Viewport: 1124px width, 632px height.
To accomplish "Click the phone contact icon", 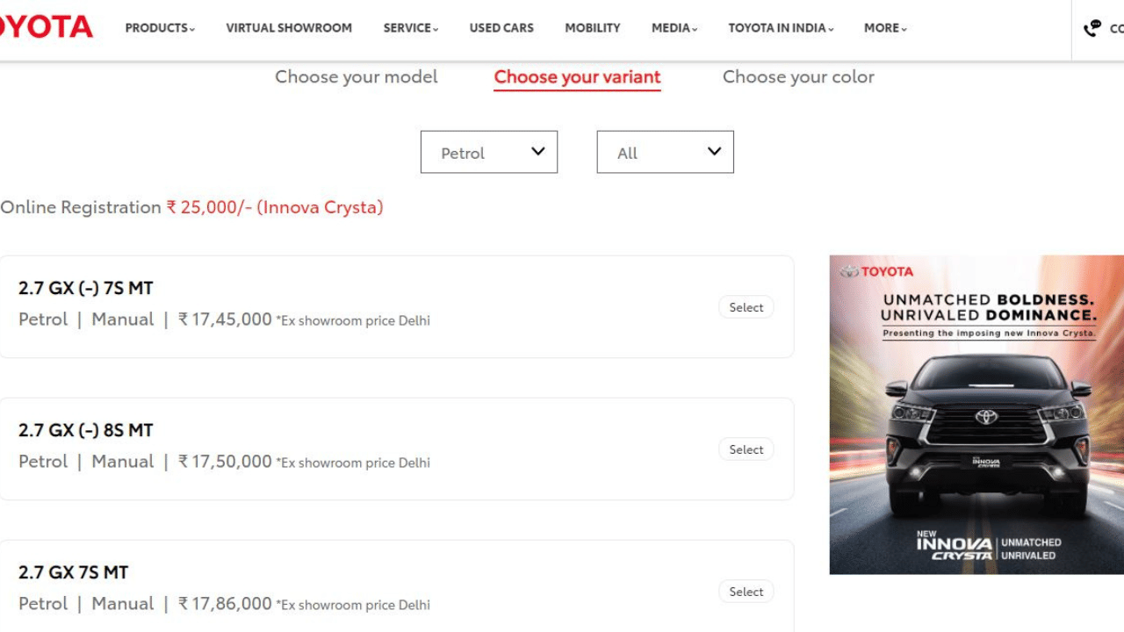I will click(1092, 28).
